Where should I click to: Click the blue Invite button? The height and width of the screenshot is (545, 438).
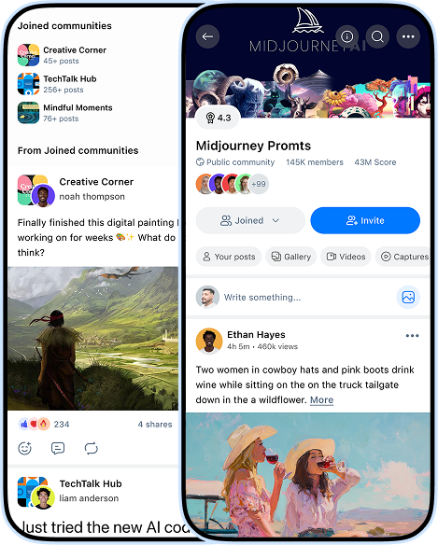pyautogui.click(x=365, y=220)
